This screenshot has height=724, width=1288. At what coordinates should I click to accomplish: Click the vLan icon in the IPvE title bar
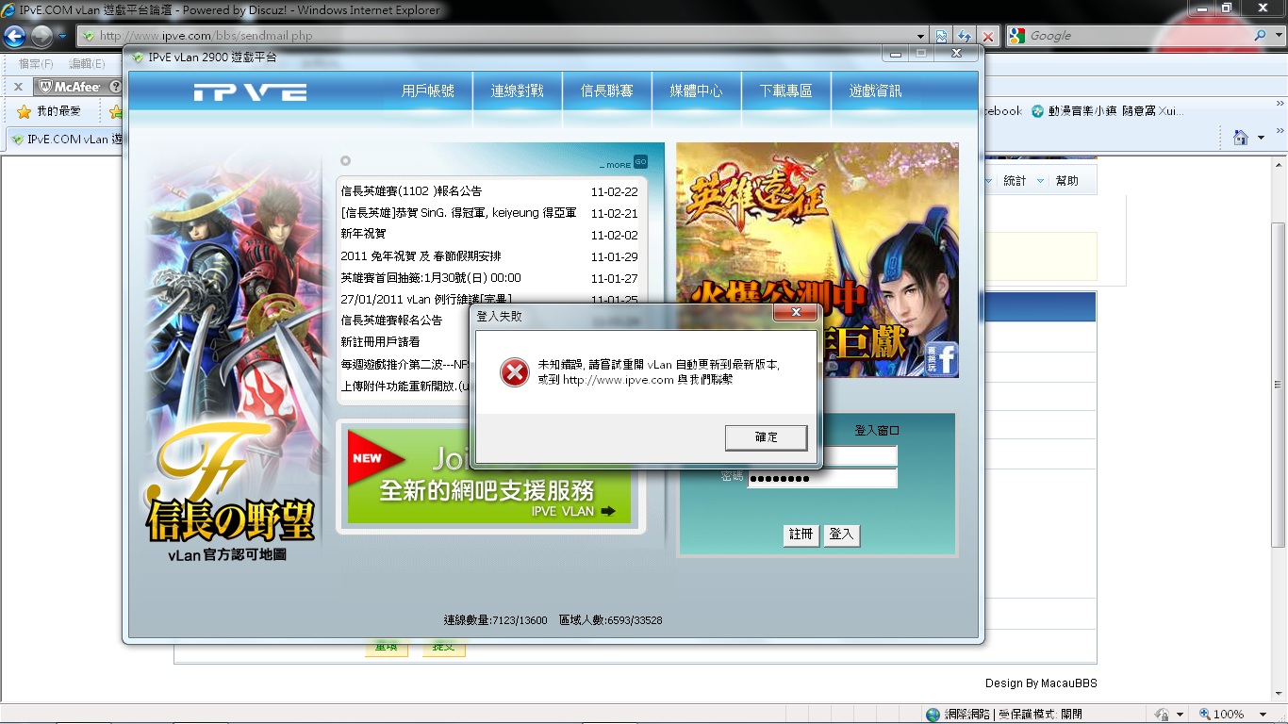coord(138,57)
